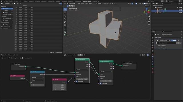The width and height of the screenshot is (183, 102).
Task: Toggle modifier show in viewport on GeometryNodes
Action: (x=173, y=40)
